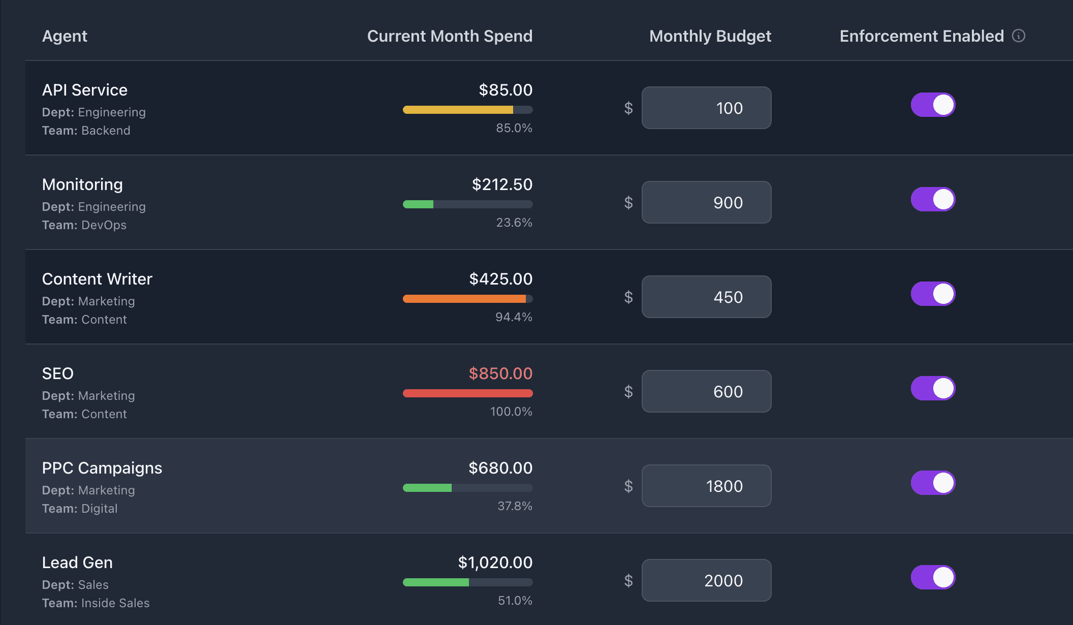Disable the SEO enforcement switch
1073x625 pixels.
[933, 388]
